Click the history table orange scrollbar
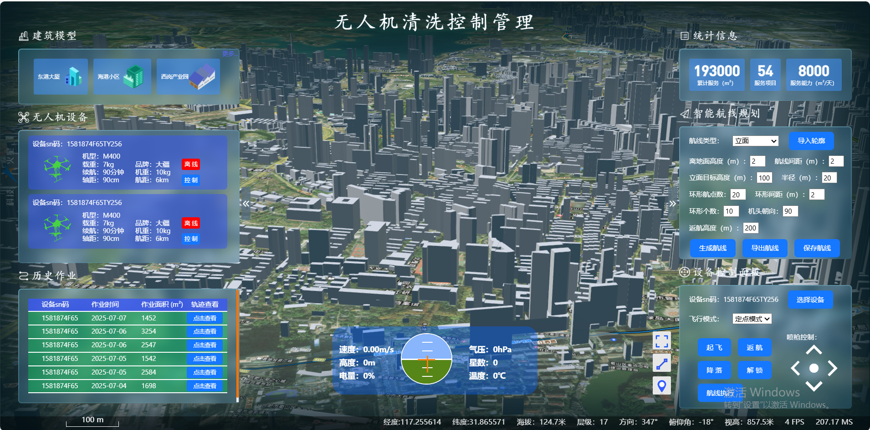This screenshot has width=870, height=430. coord(237,345)
